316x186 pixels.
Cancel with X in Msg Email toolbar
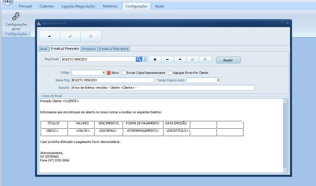(205, 60)
